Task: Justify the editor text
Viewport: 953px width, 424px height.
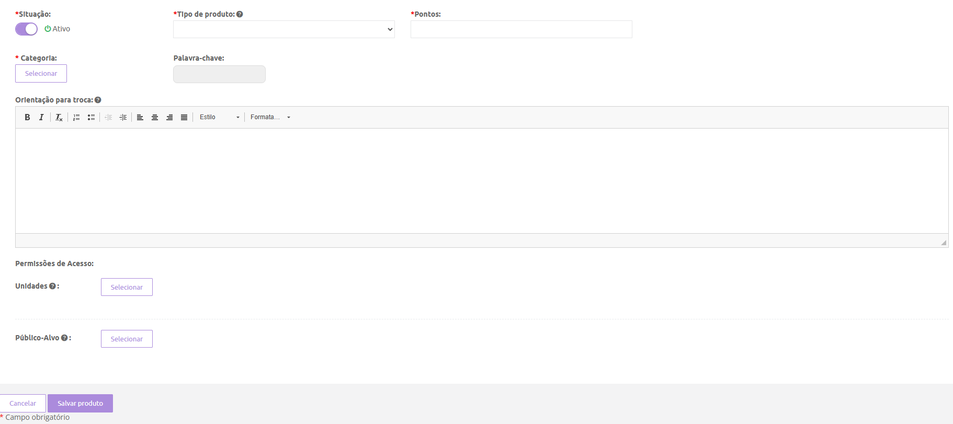Action: point(184,117)
